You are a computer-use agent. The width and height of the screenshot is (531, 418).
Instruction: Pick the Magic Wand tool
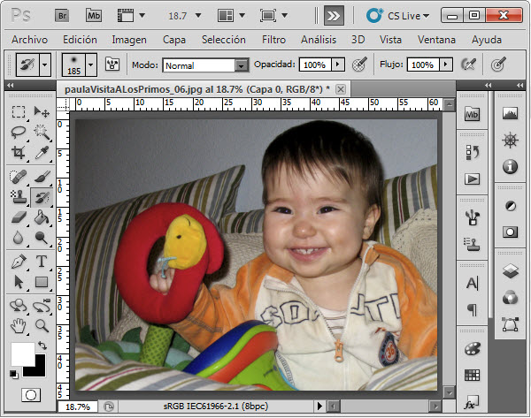pyautogui.click(x=42, y=133)
